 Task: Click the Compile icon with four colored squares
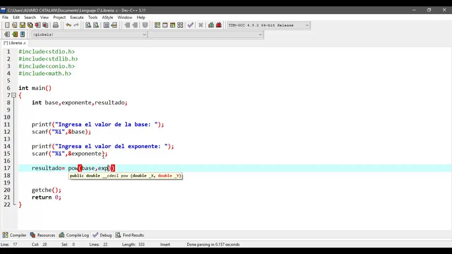click(157, 25)
